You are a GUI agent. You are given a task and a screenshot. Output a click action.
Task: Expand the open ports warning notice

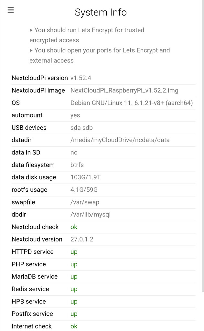click(x=100, y=50)
